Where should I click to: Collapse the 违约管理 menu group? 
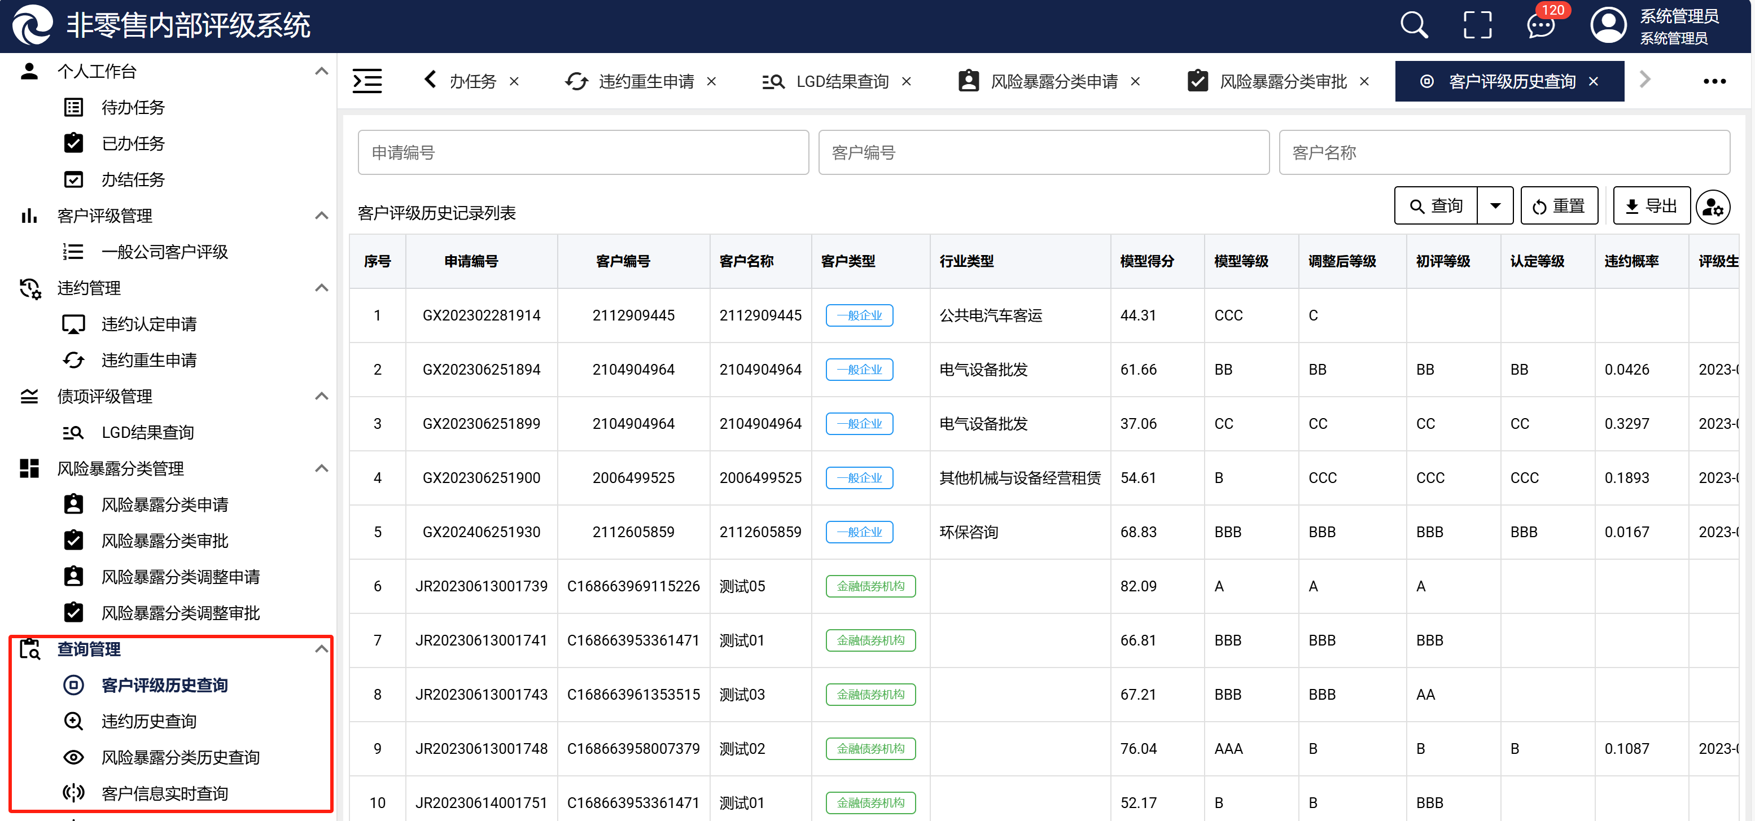[322, 288]
